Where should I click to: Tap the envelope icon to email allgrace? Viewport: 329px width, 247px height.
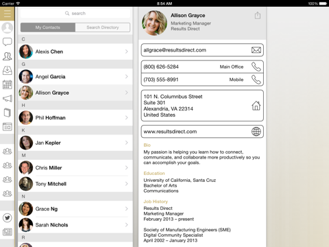(256, 50)
